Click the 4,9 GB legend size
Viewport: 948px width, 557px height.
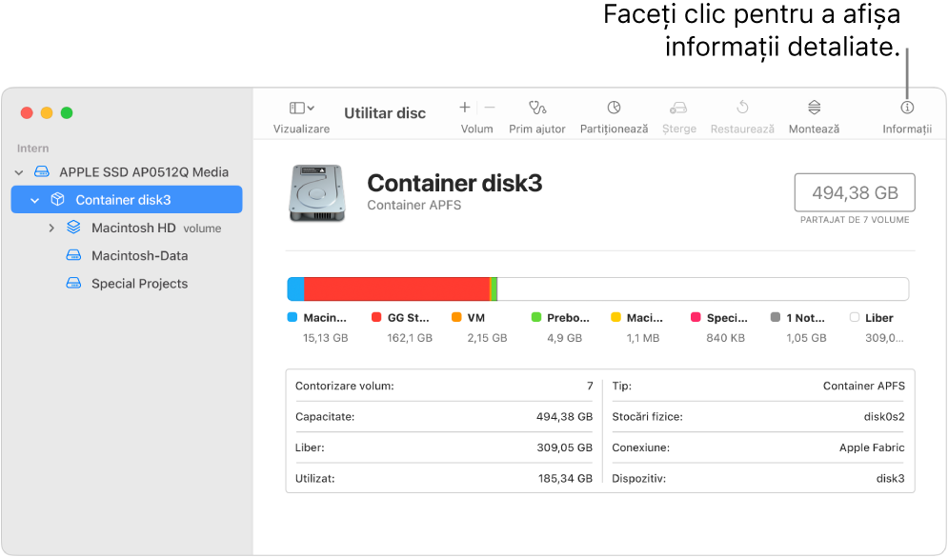point(565,338)
